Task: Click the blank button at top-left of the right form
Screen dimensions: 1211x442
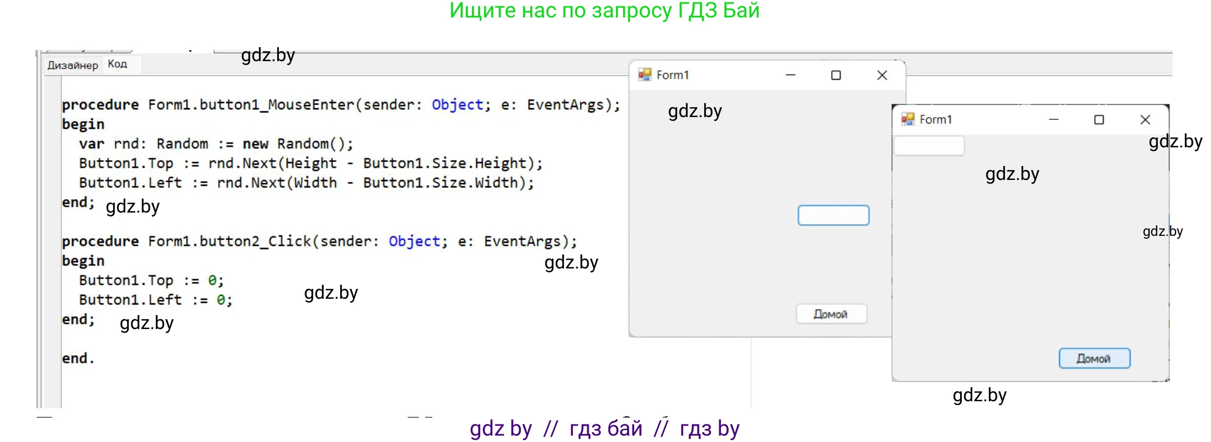Action: click(929, 146)
